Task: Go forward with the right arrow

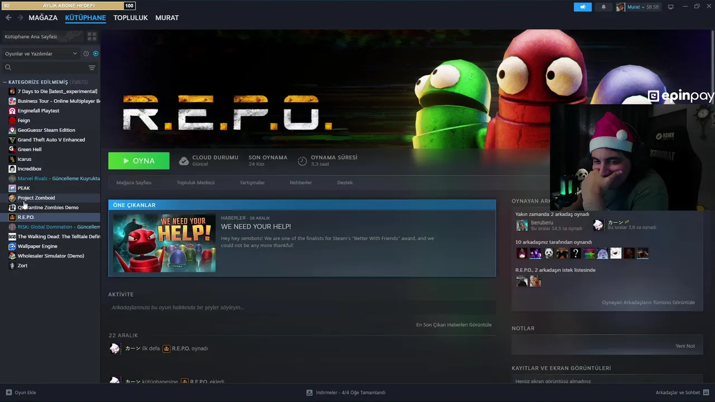Action: [x=20, y=18]
